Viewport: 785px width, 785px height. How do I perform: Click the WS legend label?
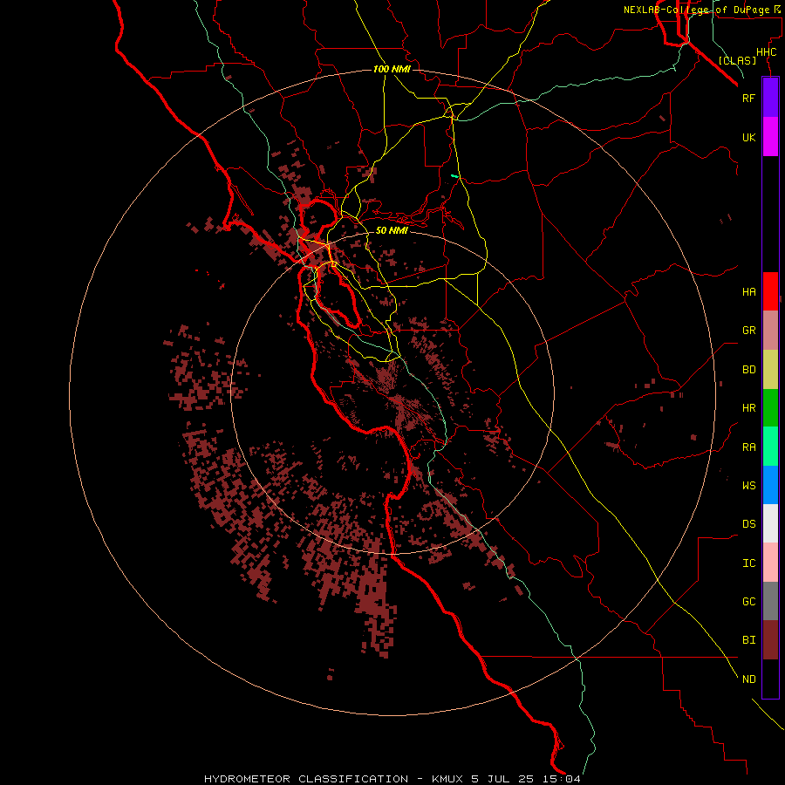(x=748, y=486)
